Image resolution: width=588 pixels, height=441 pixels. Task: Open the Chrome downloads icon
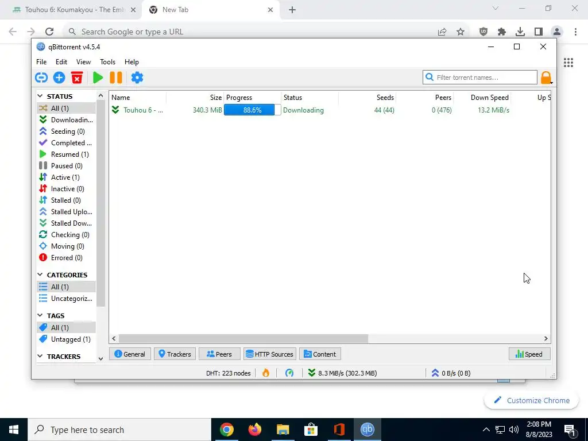tap(520, 32)
